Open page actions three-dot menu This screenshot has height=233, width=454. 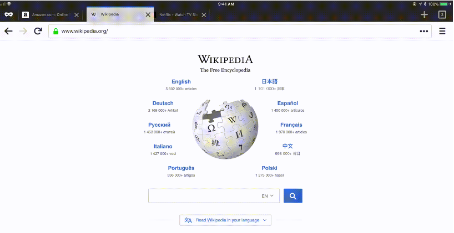tap(424, 31)
